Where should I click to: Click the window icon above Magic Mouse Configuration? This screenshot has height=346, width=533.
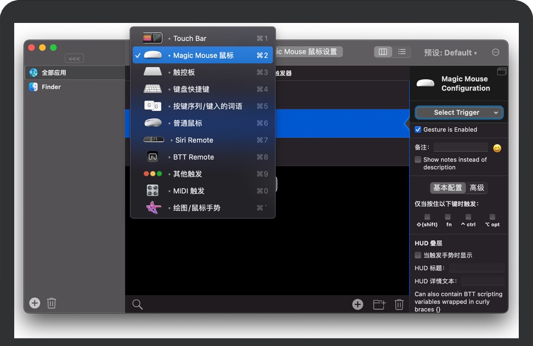click(502, 71)
